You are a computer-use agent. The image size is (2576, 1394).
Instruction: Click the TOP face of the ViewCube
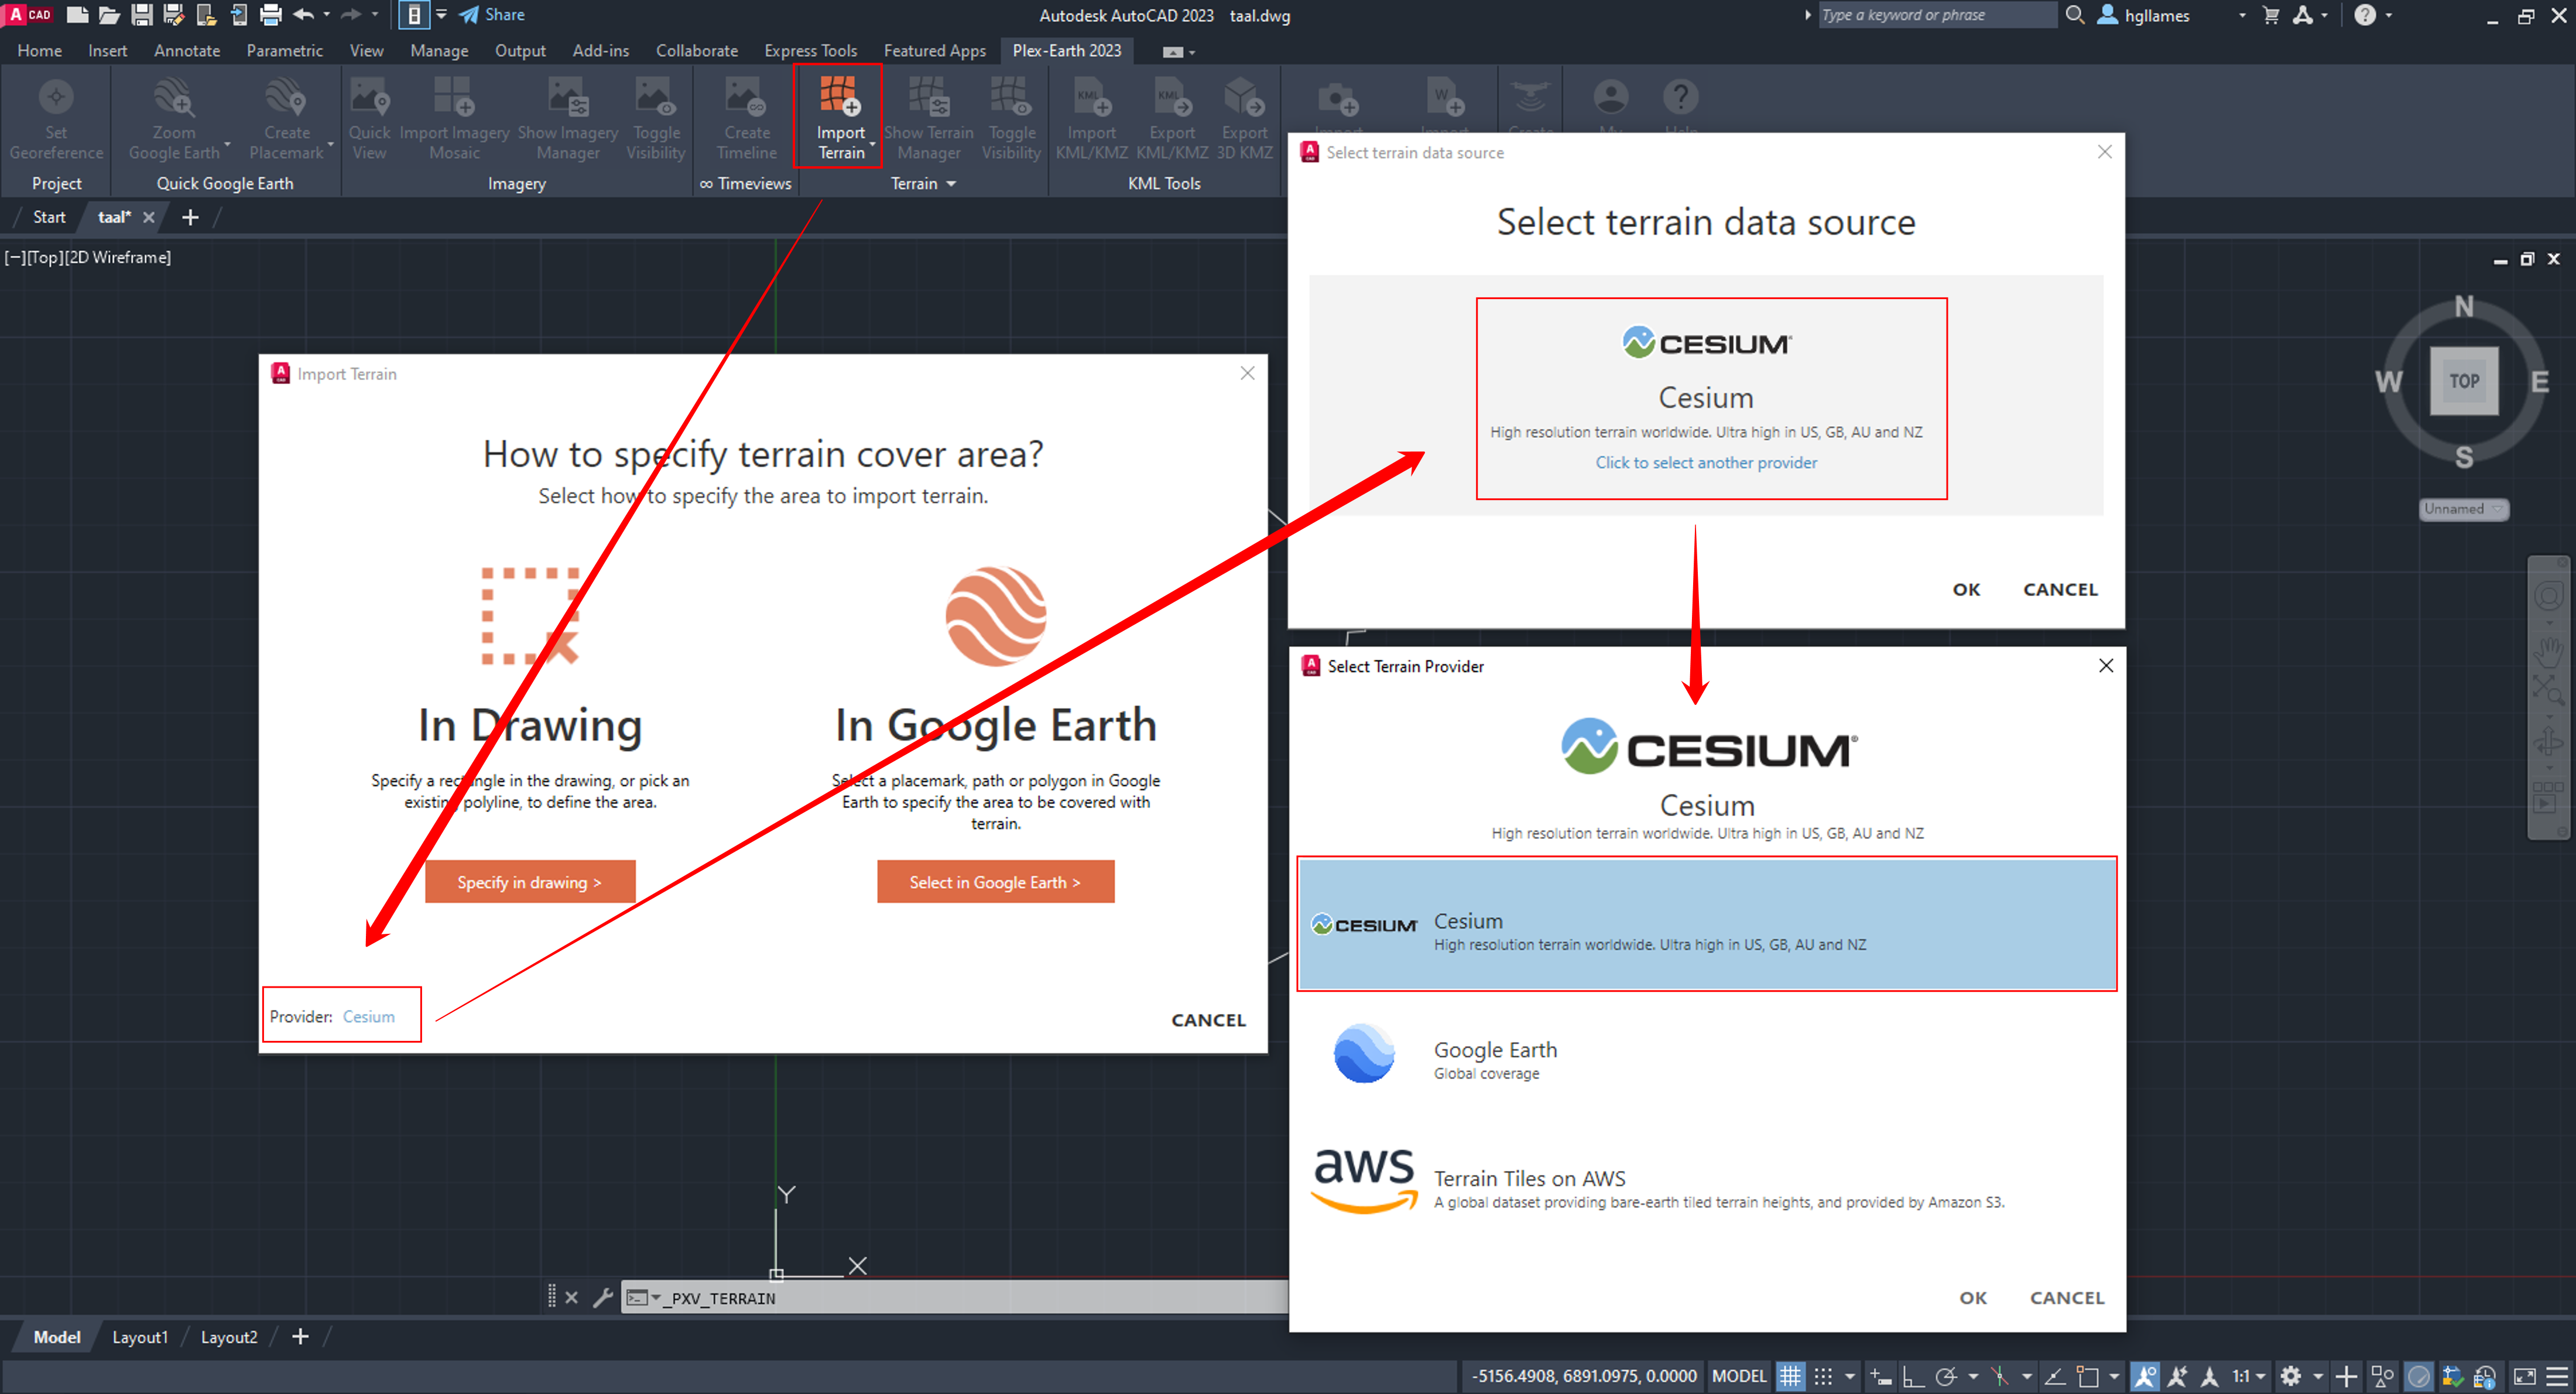[x=2464, y=381]
